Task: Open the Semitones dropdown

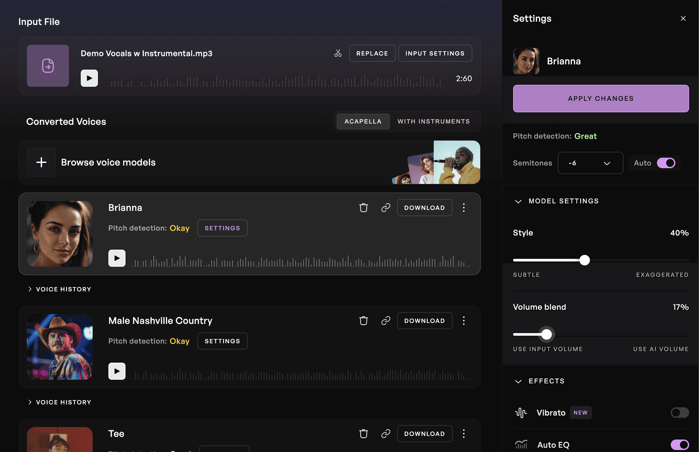Action: click(591, 163)
